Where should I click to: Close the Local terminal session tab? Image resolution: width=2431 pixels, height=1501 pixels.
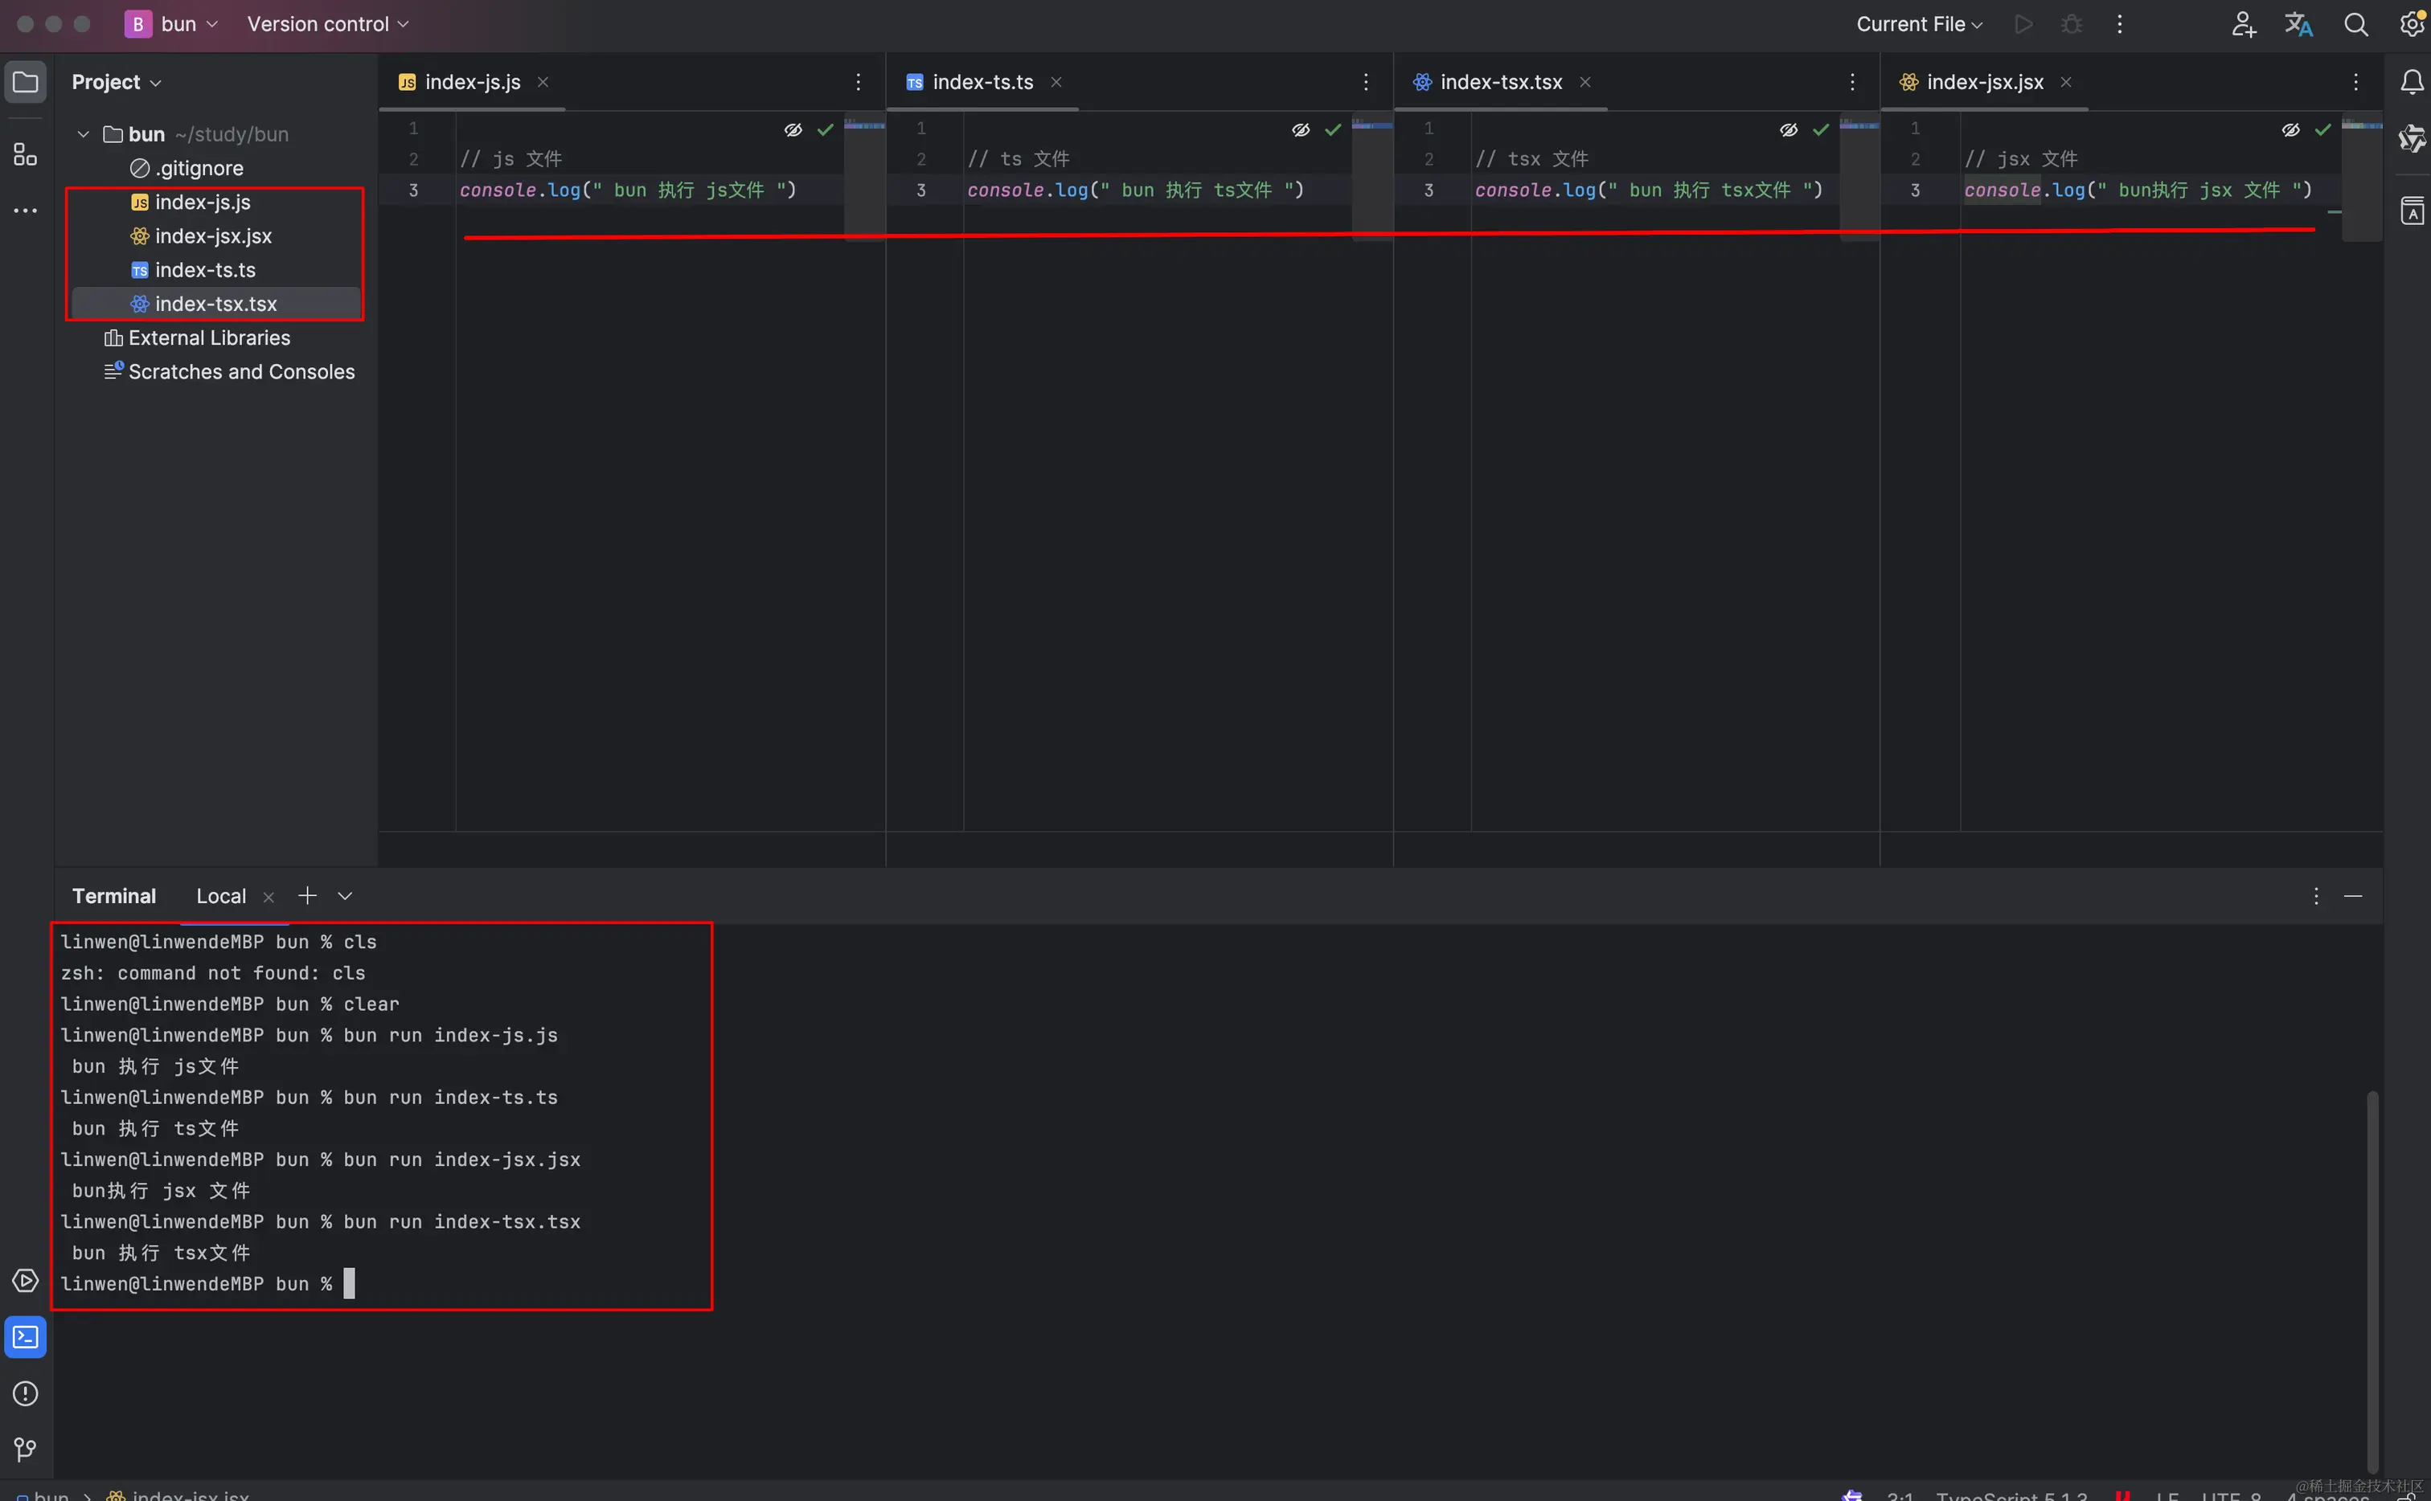click(x=269, y=897)
